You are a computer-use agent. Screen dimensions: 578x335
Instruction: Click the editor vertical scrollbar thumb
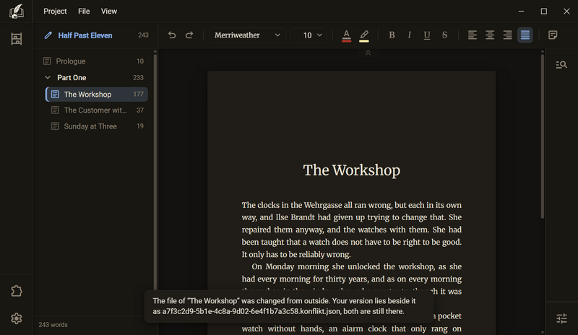point(543,136)
